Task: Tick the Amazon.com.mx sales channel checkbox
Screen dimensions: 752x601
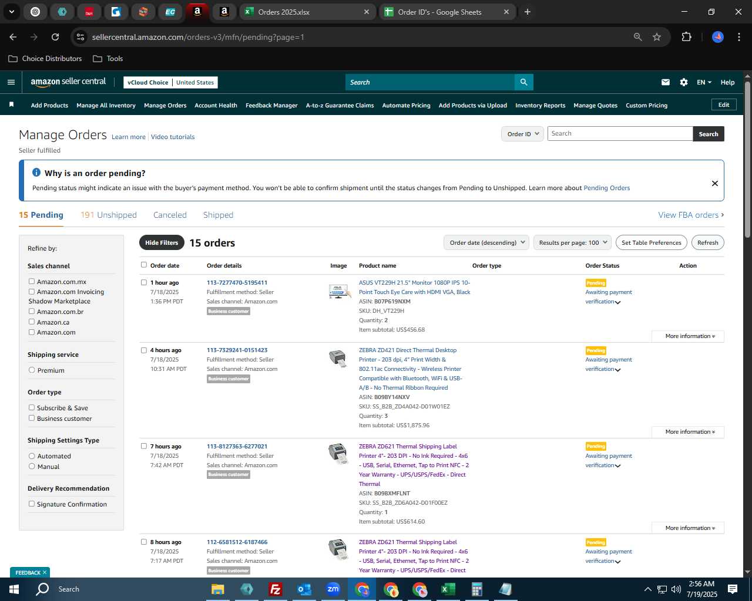Action: point(32,281)
